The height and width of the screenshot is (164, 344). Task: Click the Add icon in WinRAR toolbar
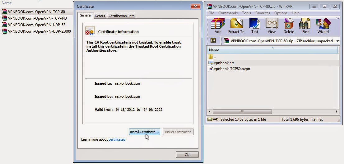pyautogui.click(x=218, y=23)
